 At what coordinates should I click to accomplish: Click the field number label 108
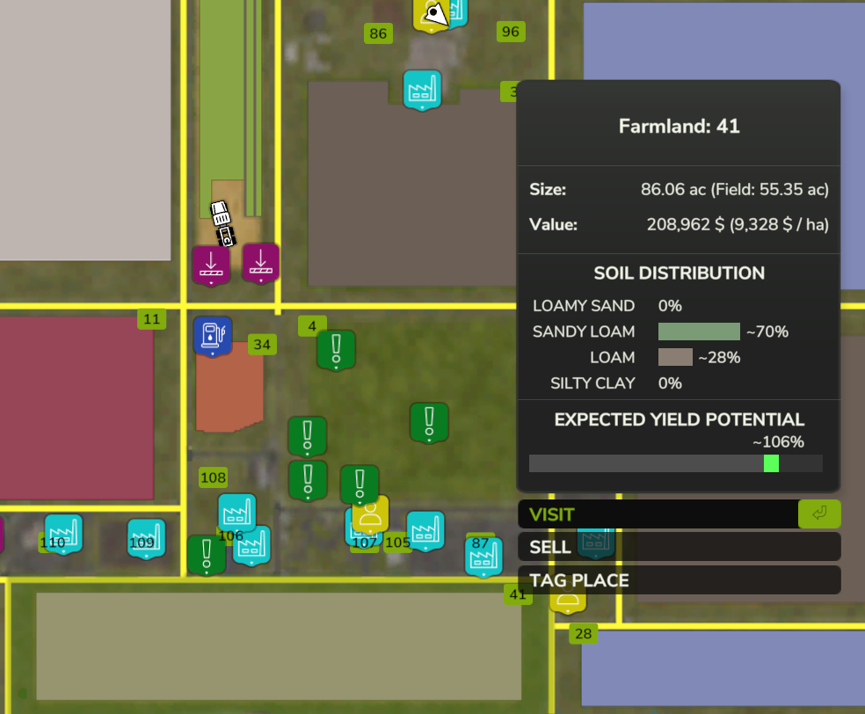pos(213,477)
